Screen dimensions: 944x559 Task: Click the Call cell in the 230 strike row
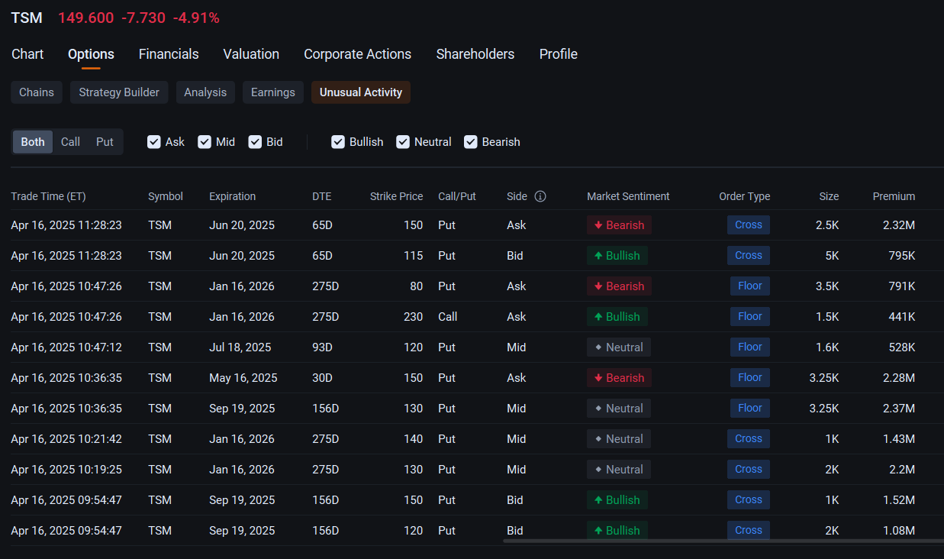click(448, 317)
